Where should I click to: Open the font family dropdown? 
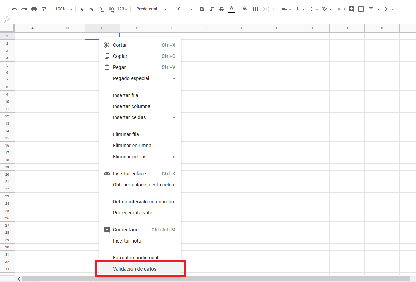151,9
